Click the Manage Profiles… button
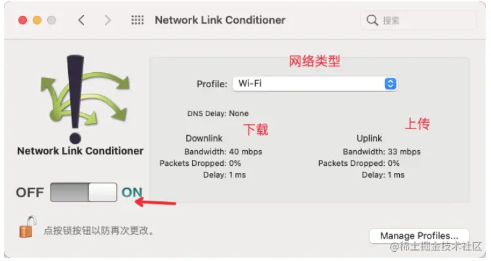491x261 pixels. pos(419,235)
